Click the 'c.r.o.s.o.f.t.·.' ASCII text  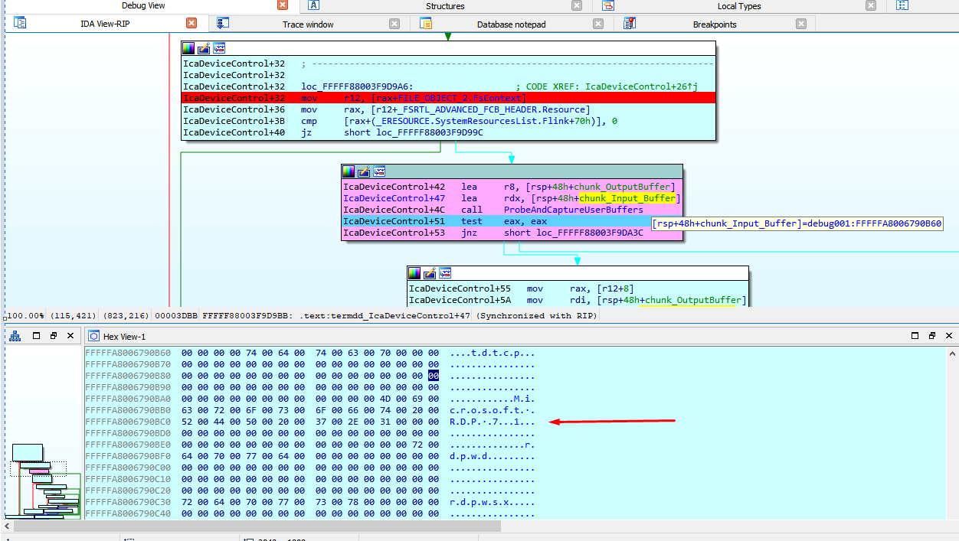[493, 410]
